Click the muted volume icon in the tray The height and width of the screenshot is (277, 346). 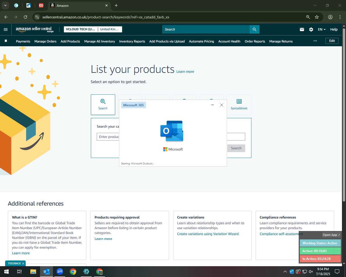311,272
